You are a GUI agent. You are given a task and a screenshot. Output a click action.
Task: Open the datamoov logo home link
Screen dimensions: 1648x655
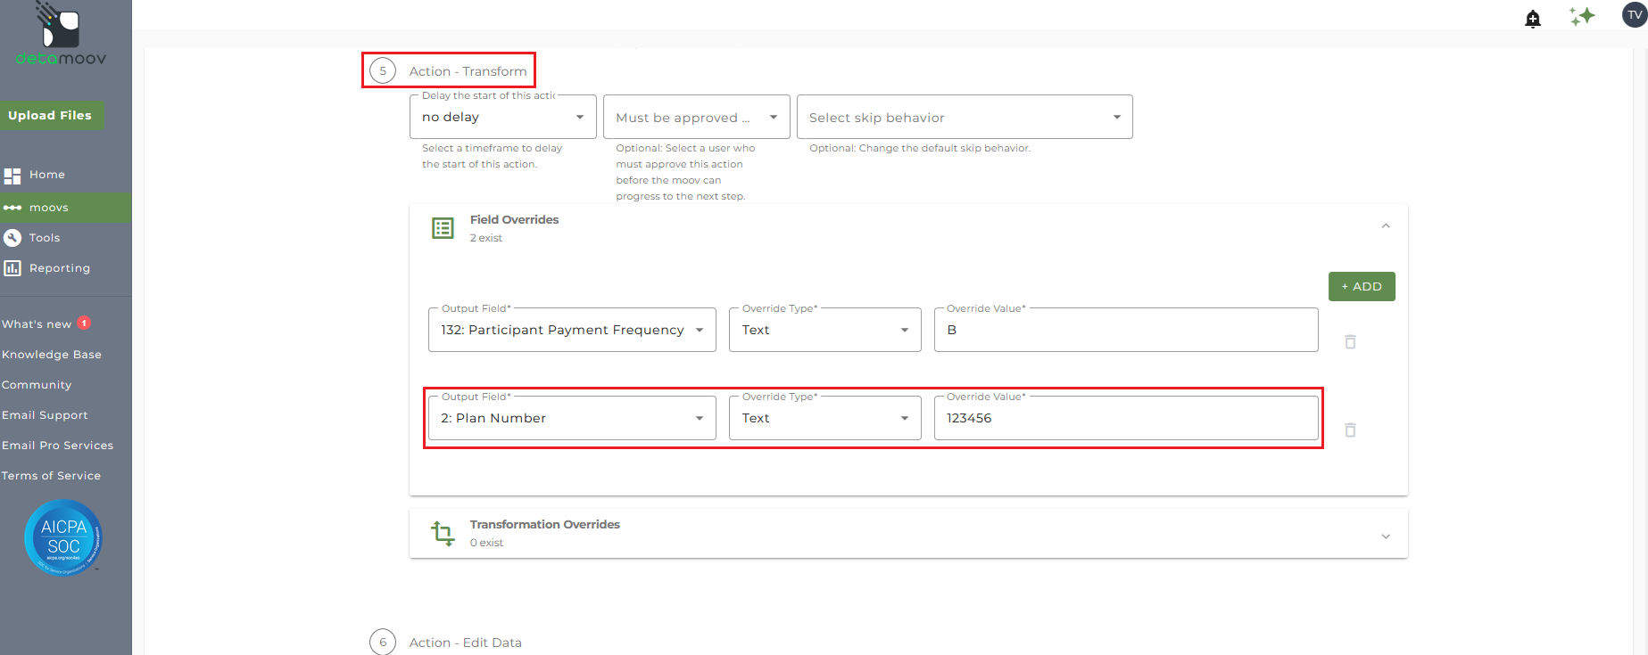pyautogui.click(x=61, y=34)
